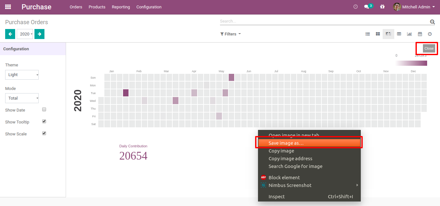Switch to graph chart view
Screen dimensions: 440x206
click(409, 34)
